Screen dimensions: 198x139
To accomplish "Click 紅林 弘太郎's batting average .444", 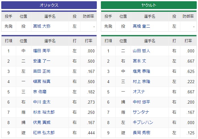I will pyautogui.click(x=91, y=133).
